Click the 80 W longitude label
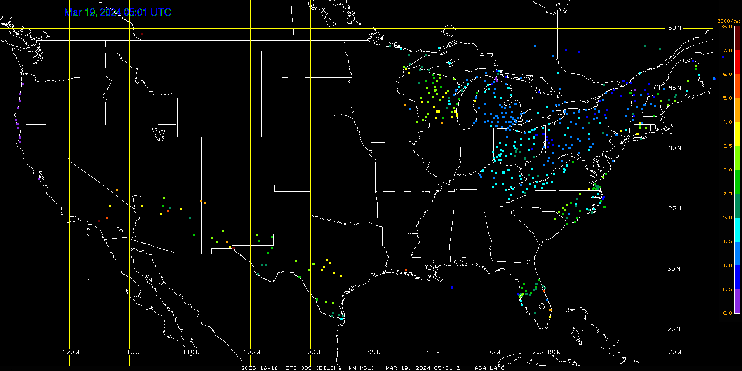This screenshot has height=371, width=742. point(554,352)
